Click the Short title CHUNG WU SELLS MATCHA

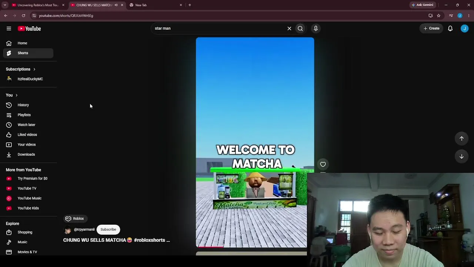point(116,240)
